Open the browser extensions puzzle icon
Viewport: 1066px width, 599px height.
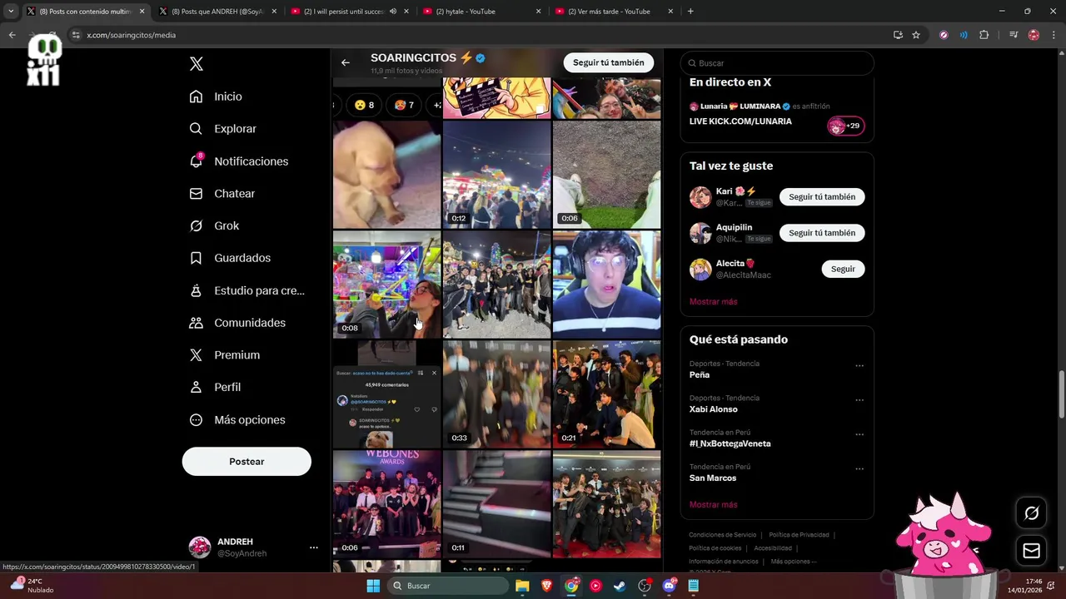coord(984,35)
